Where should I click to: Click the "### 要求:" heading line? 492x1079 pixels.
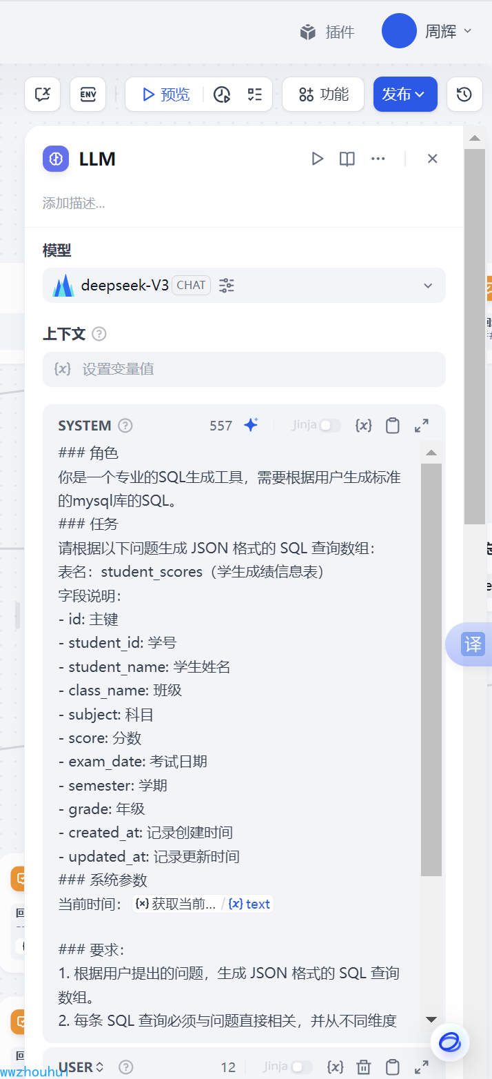[91, 950]
